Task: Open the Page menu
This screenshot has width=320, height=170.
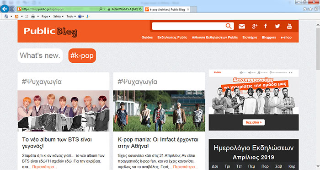Action: coord(46,16)
